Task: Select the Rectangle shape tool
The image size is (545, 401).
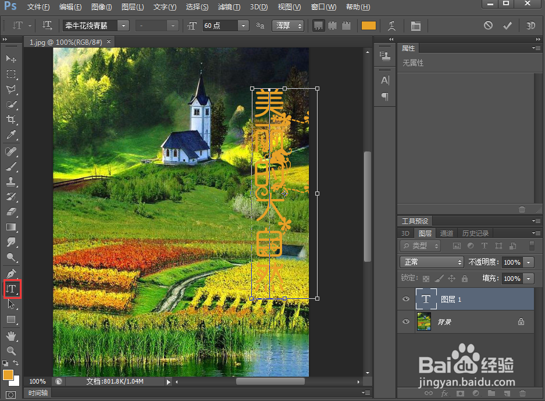Action: tap(11, 320)
